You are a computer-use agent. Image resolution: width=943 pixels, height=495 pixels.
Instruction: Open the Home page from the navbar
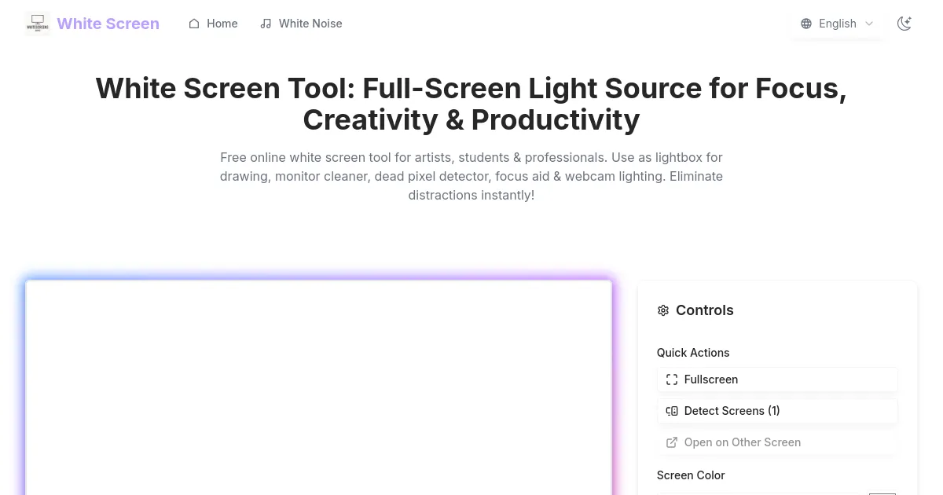pyautogui.click(x=222, y=24)
